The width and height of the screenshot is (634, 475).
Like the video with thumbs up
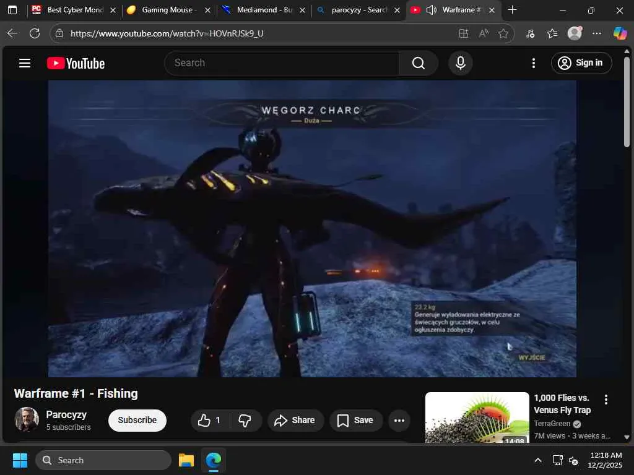pyautogui.click(x=209, y=421)
